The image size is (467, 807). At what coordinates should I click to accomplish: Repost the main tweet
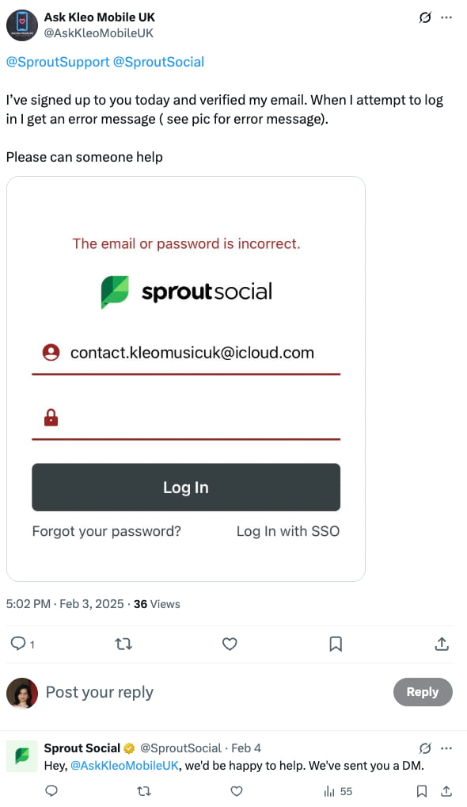(x=123, y=644)
